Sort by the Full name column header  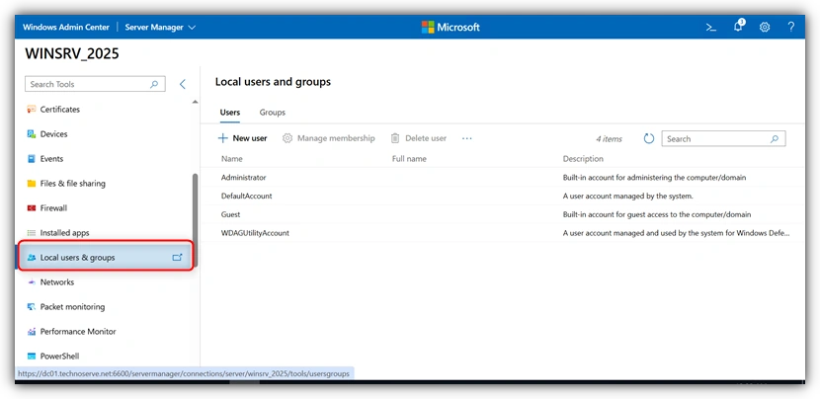pos(409,158)
